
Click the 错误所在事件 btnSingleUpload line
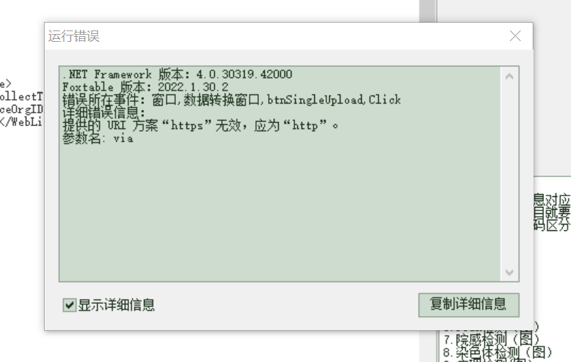[x=231, y=100]
